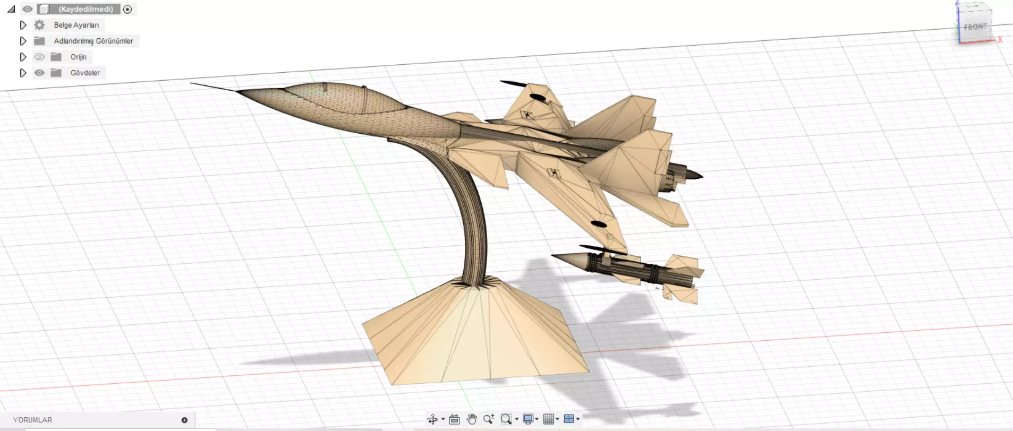Image resolution: width=1013 pixels, height=431 pixels.
Task: Open the Viewports dropdown arrow
Action: (x=578, y=419)
